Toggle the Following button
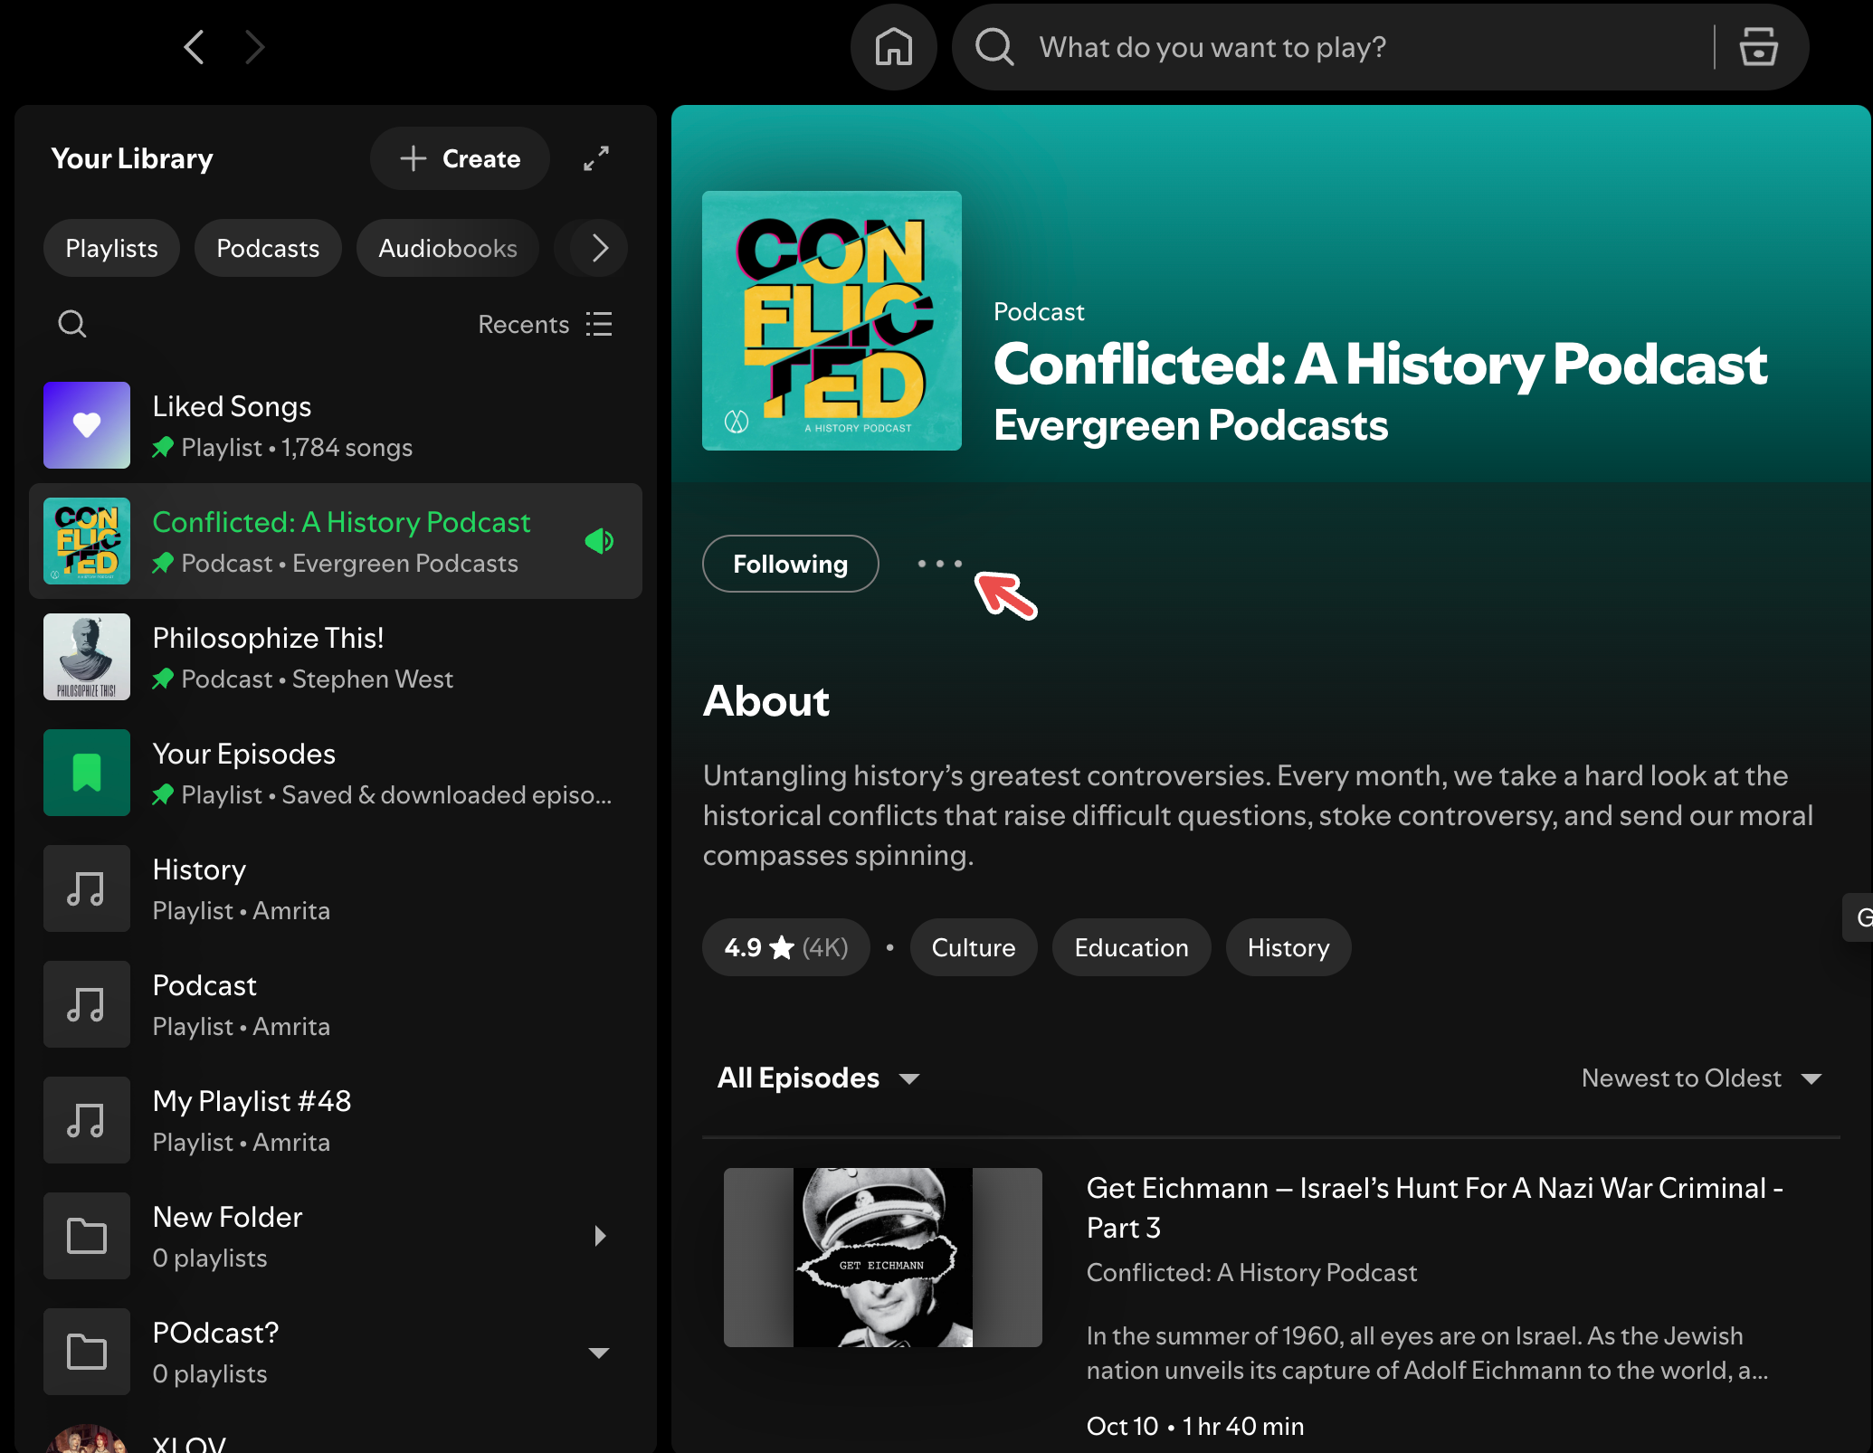The width and height of the screenshot is (1873, 1453). pos(790,564)
